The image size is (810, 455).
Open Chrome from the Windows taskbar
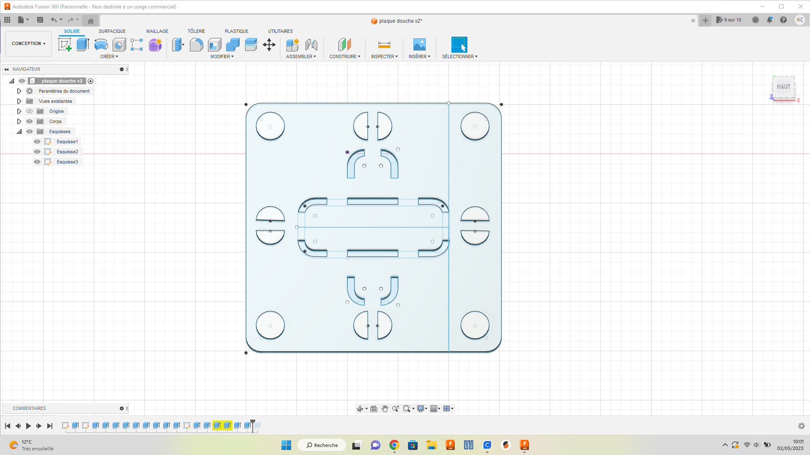[394, 445]
